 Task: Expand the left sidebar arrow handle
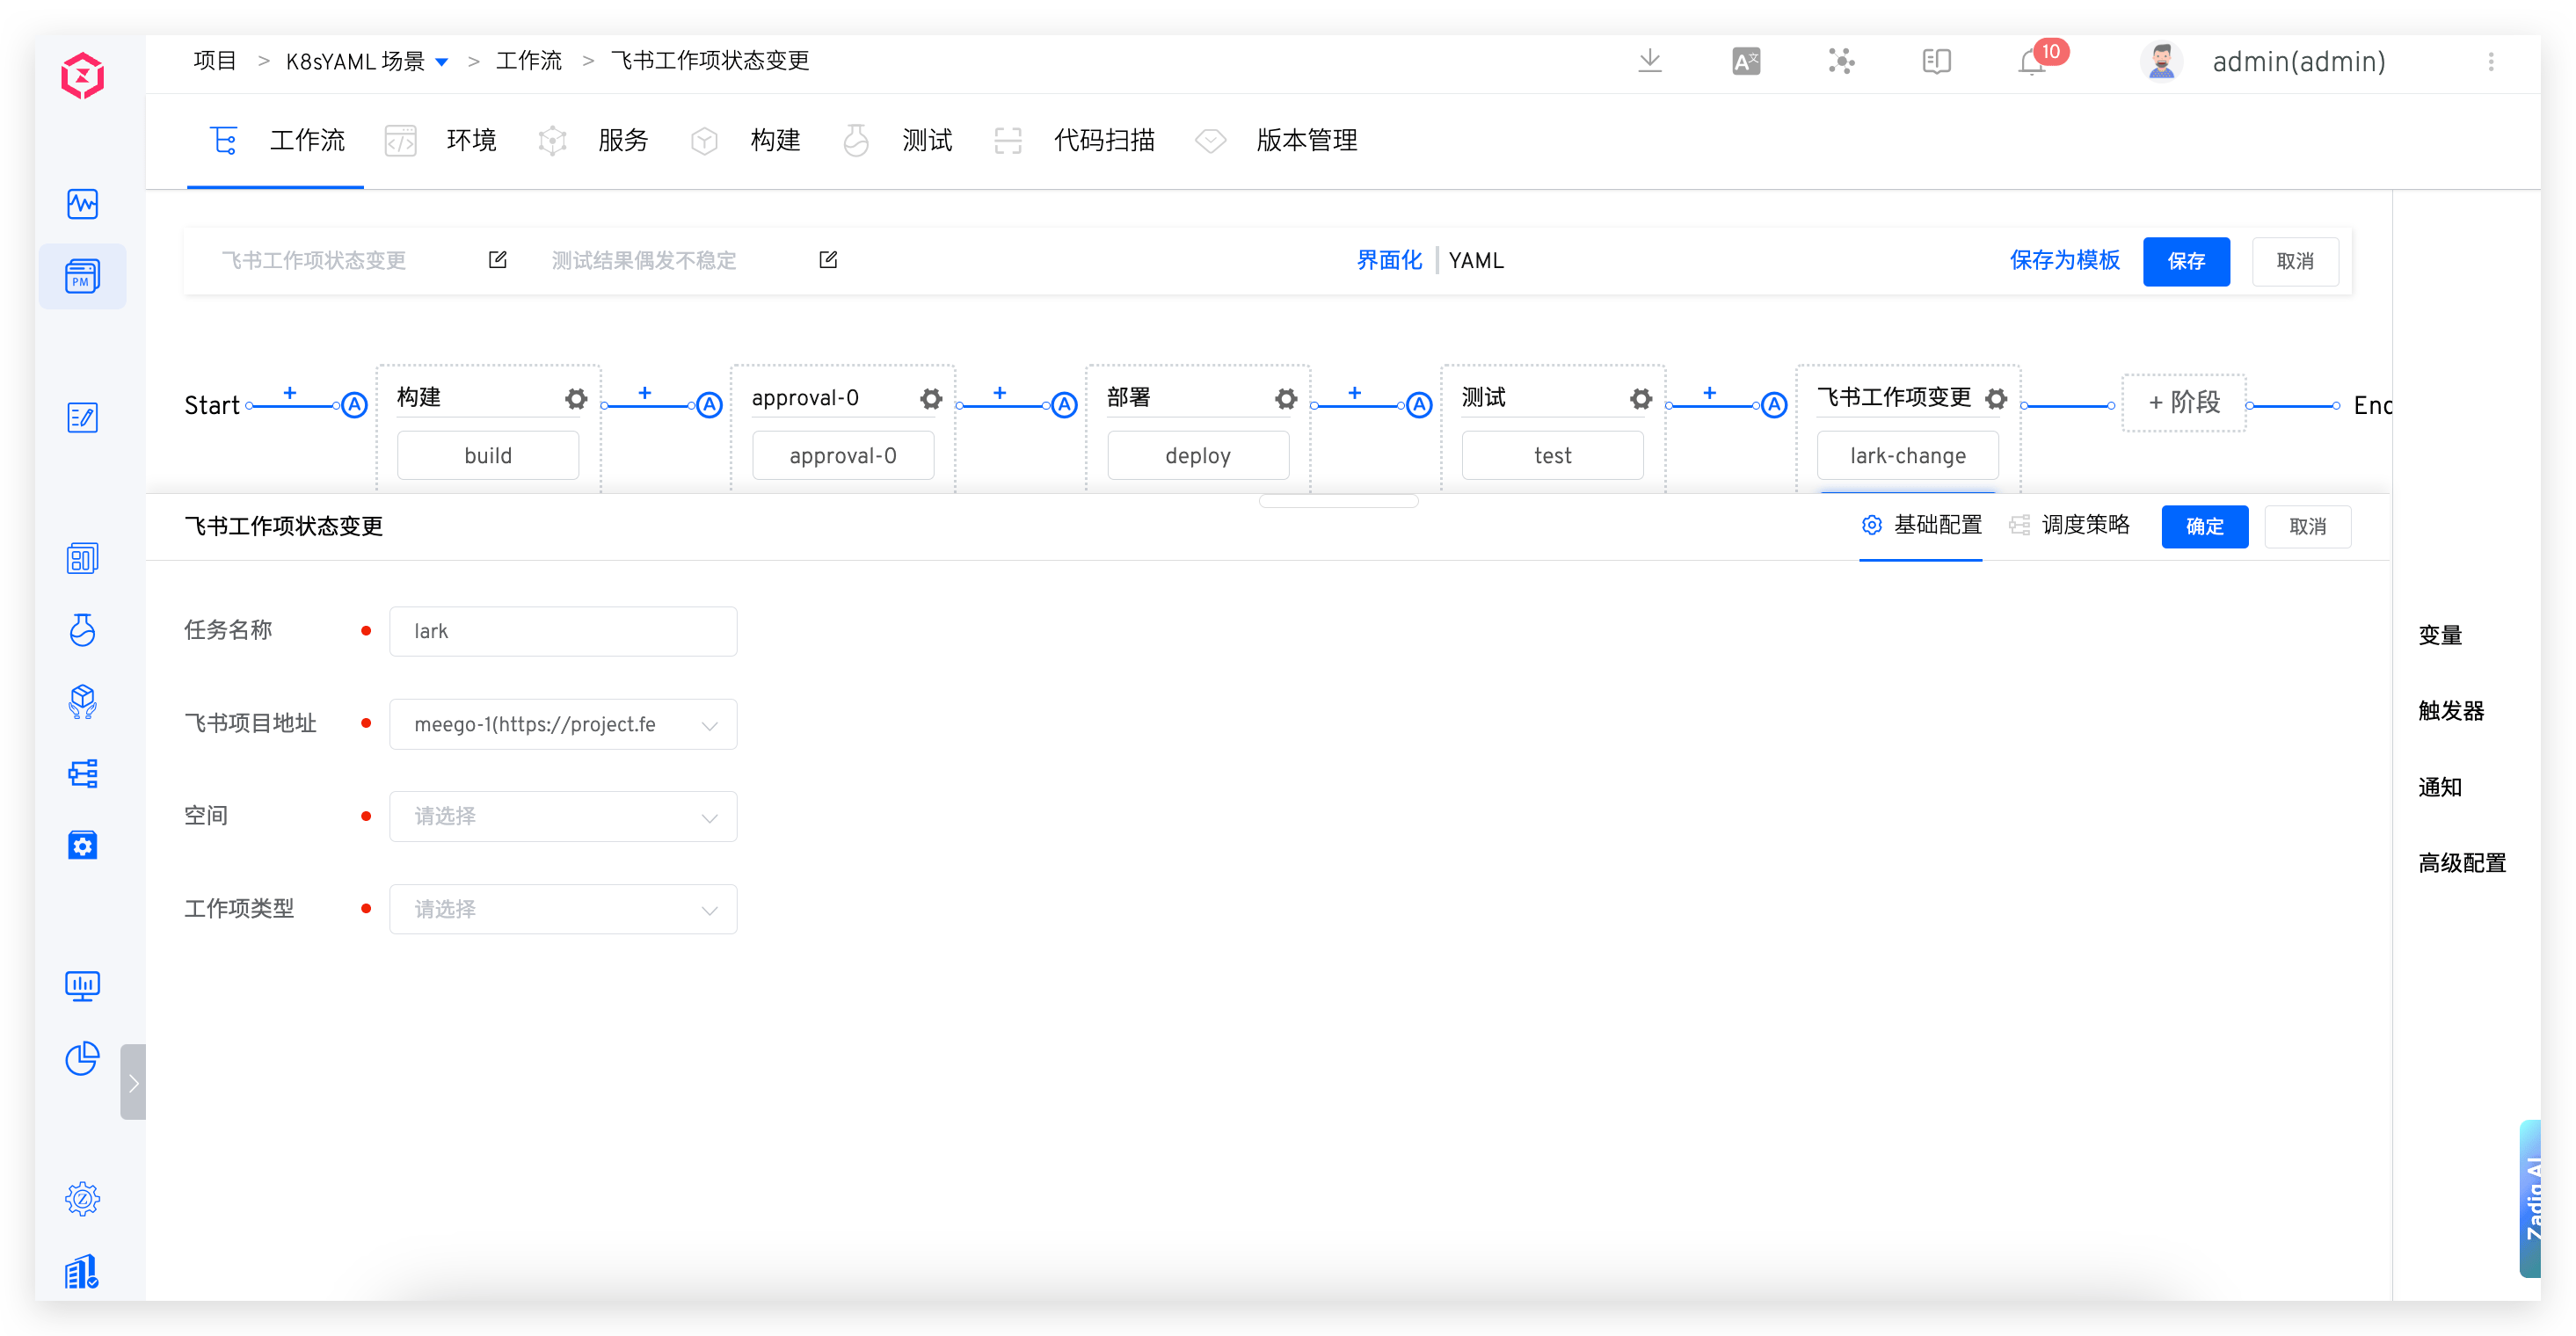[133, 1082]
